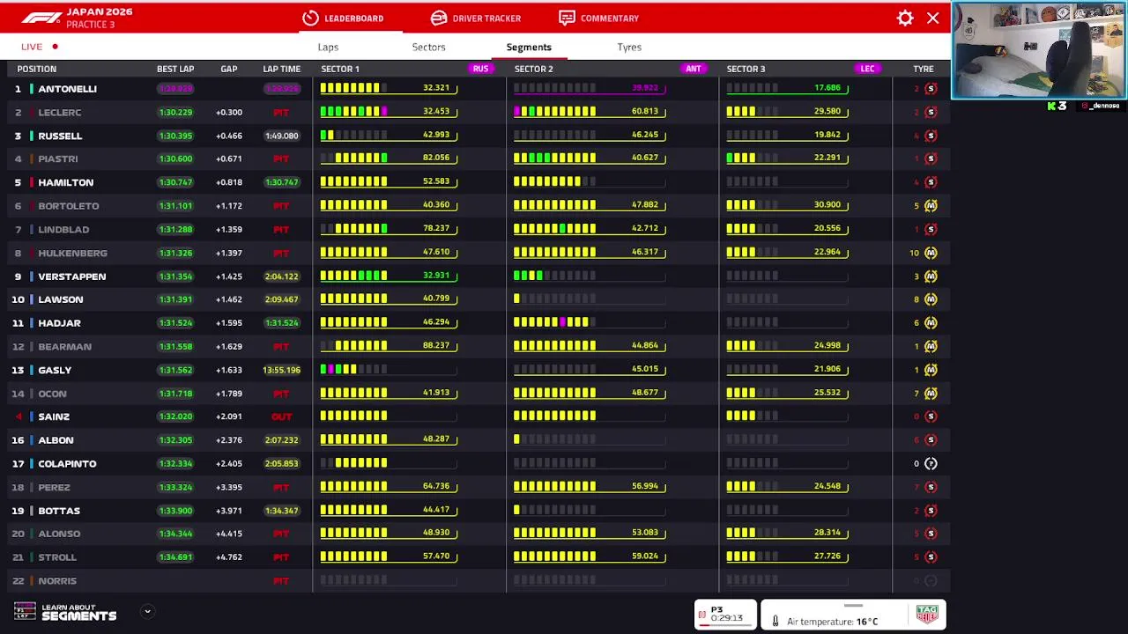Click Gasly's 13:55.196 lap time
This screenshot has height=634, width=1128.
tap(281, 370)
